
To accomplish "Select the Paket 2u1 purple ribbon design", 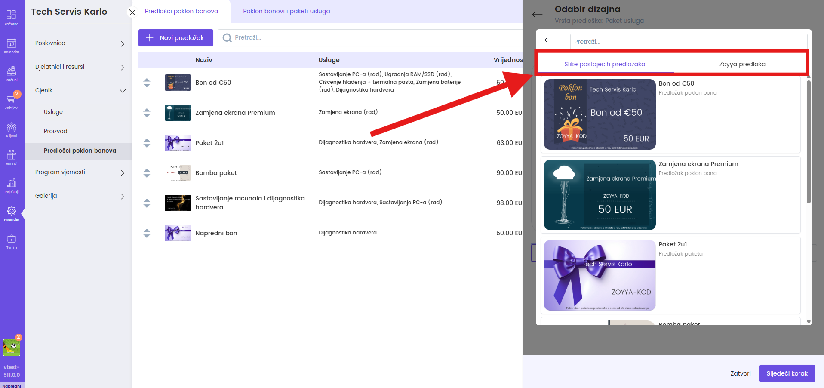I will click(x=600, y=275).
